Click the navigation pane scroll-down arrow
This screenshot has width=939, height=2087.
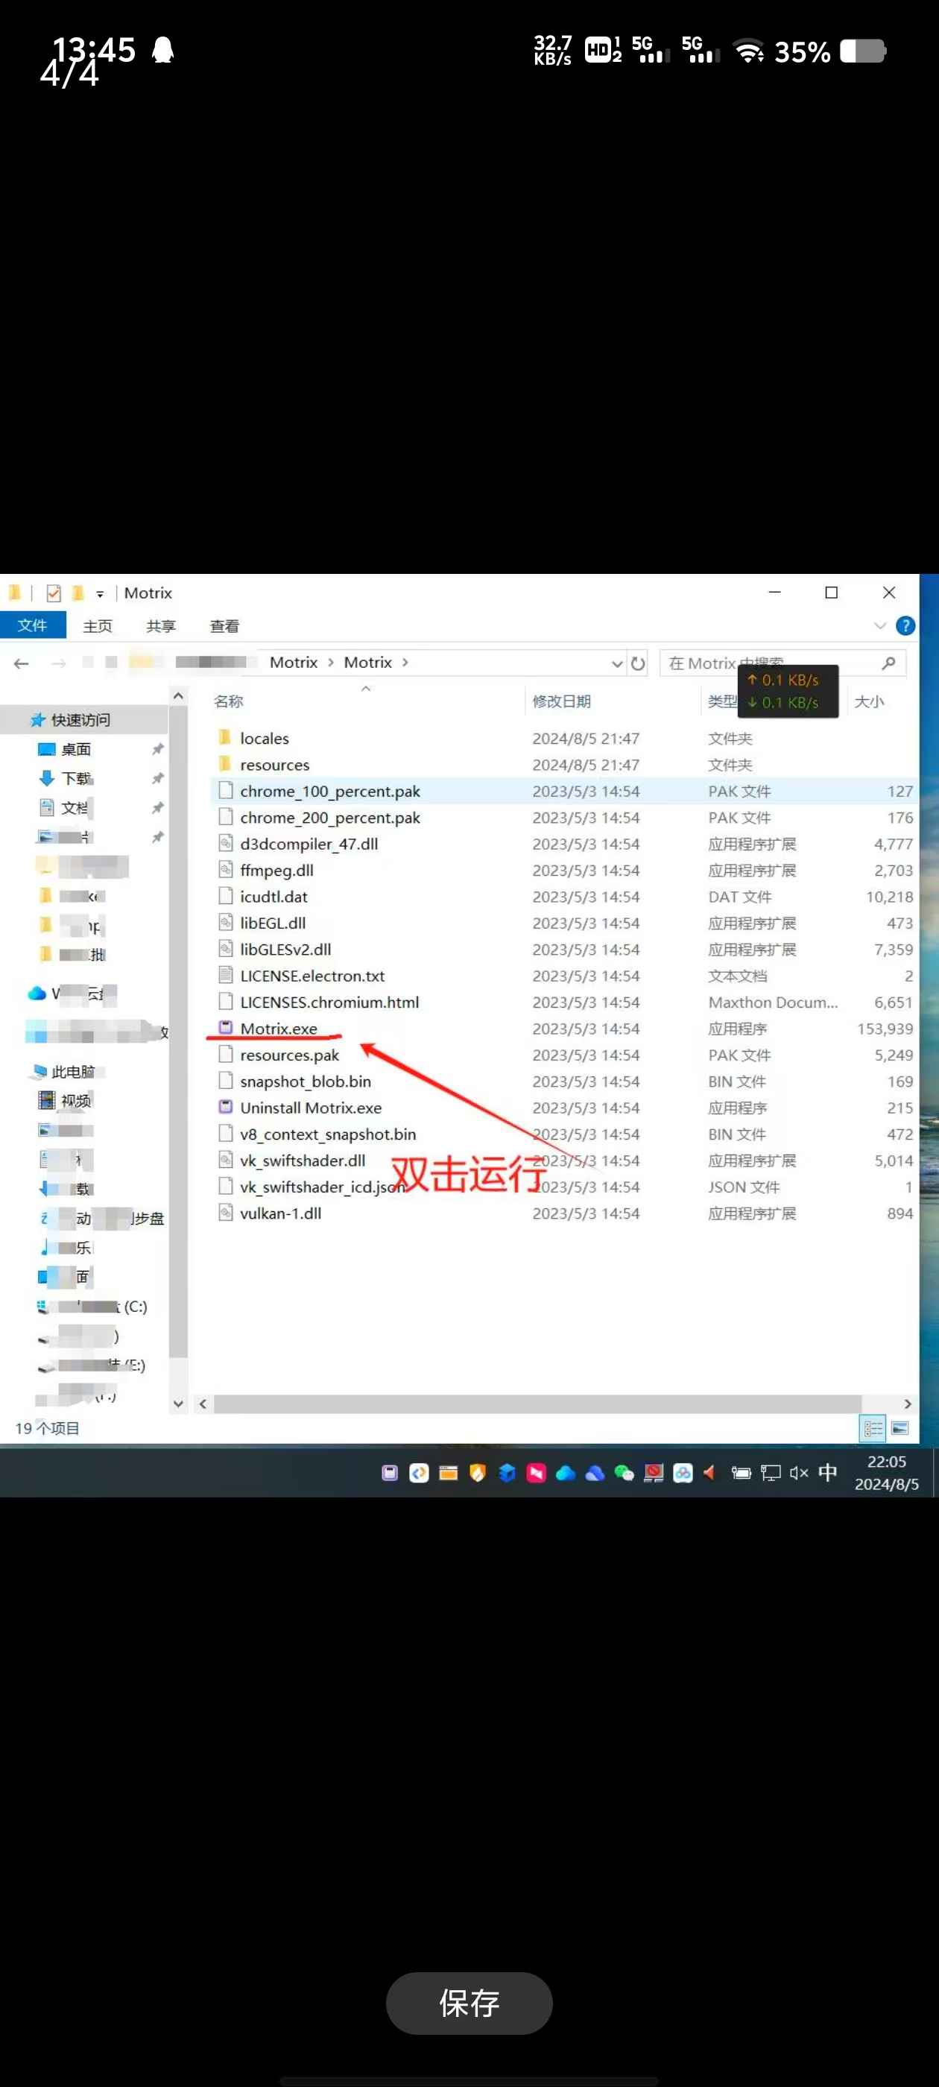tap(178, 1404)
